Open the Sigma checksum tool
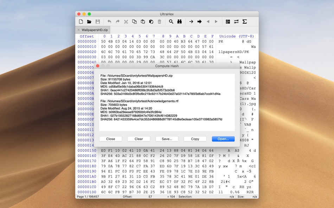 click(x=245, y=22)
